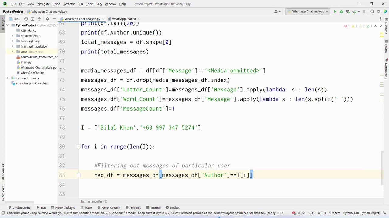Open main.py in the project tree

[26, 62]
